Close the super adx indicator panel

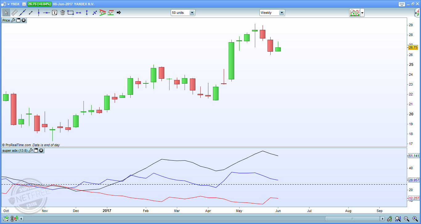(x=41, y=150)
